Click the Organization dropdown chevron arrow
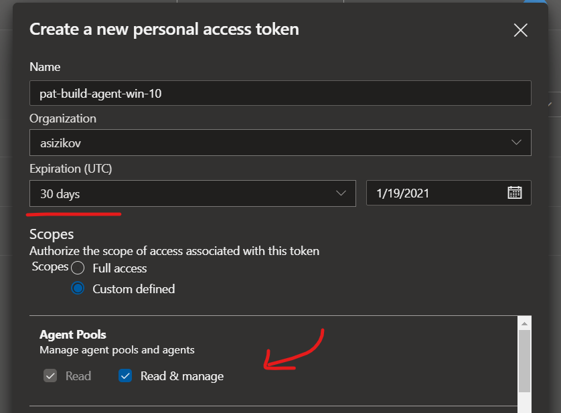Image resolution: width=561 pixels, height=413 pixels. pos(516,143)
